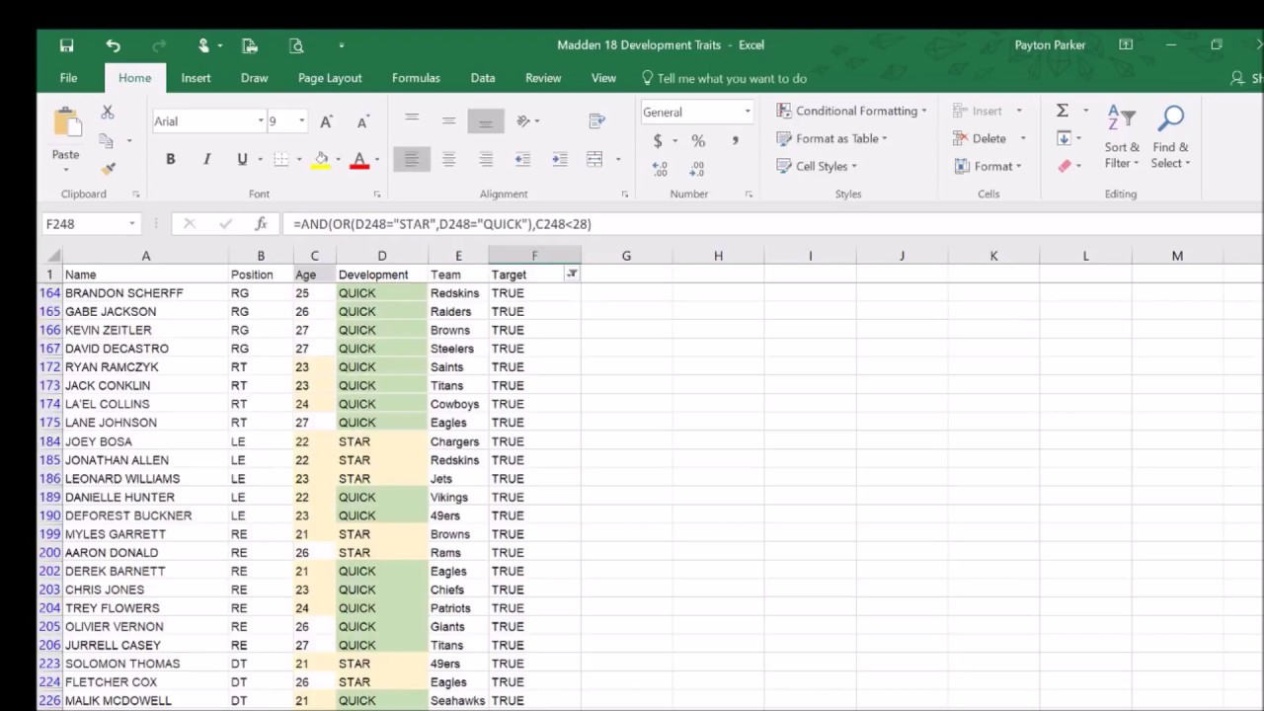Open the Arial font name dropdown
This screenshot has width=1264, height=711.
pos(261,121)
